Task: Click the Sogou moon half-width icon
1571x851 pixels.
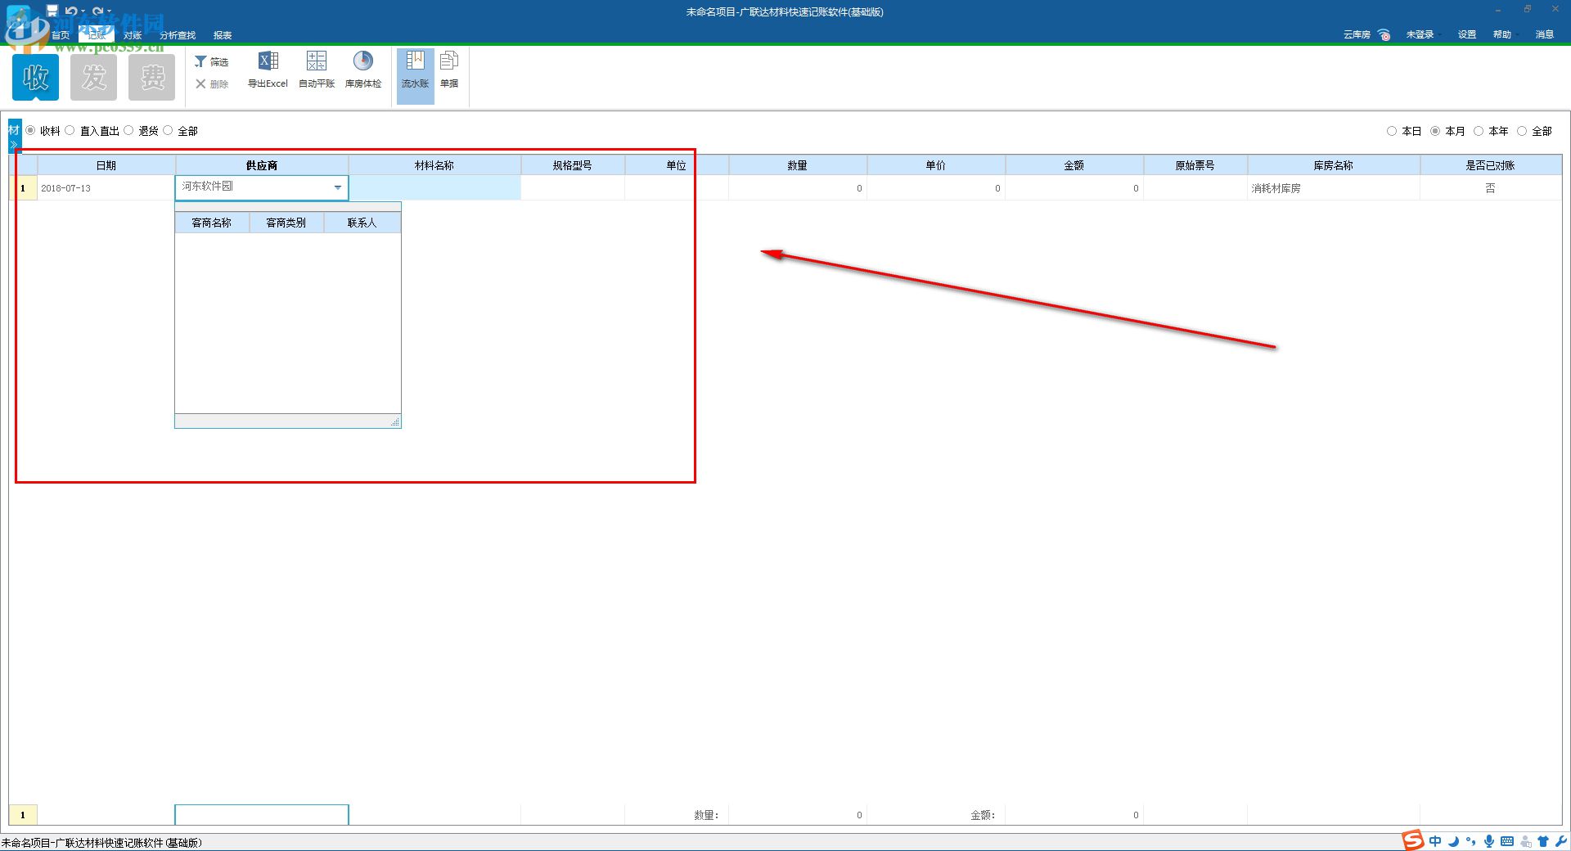Action: point(1453,841)
